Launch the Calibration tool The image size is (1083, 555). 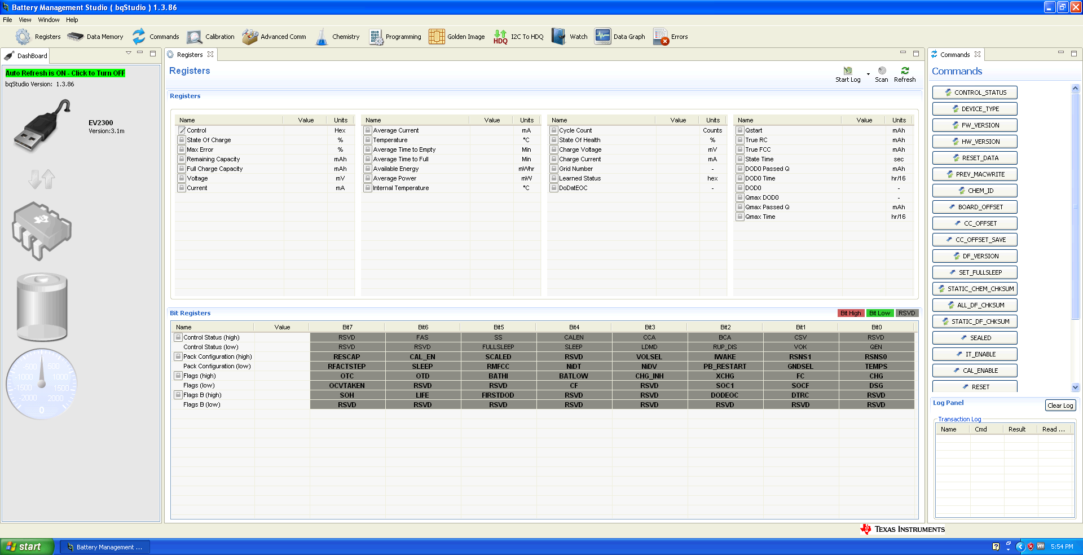click(x=210, y=37)
